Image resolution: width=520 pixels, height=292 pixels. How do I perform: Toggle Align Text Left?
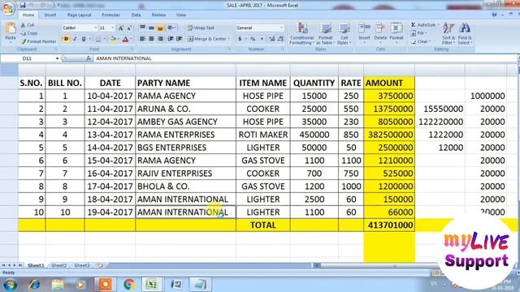[143, 39]
